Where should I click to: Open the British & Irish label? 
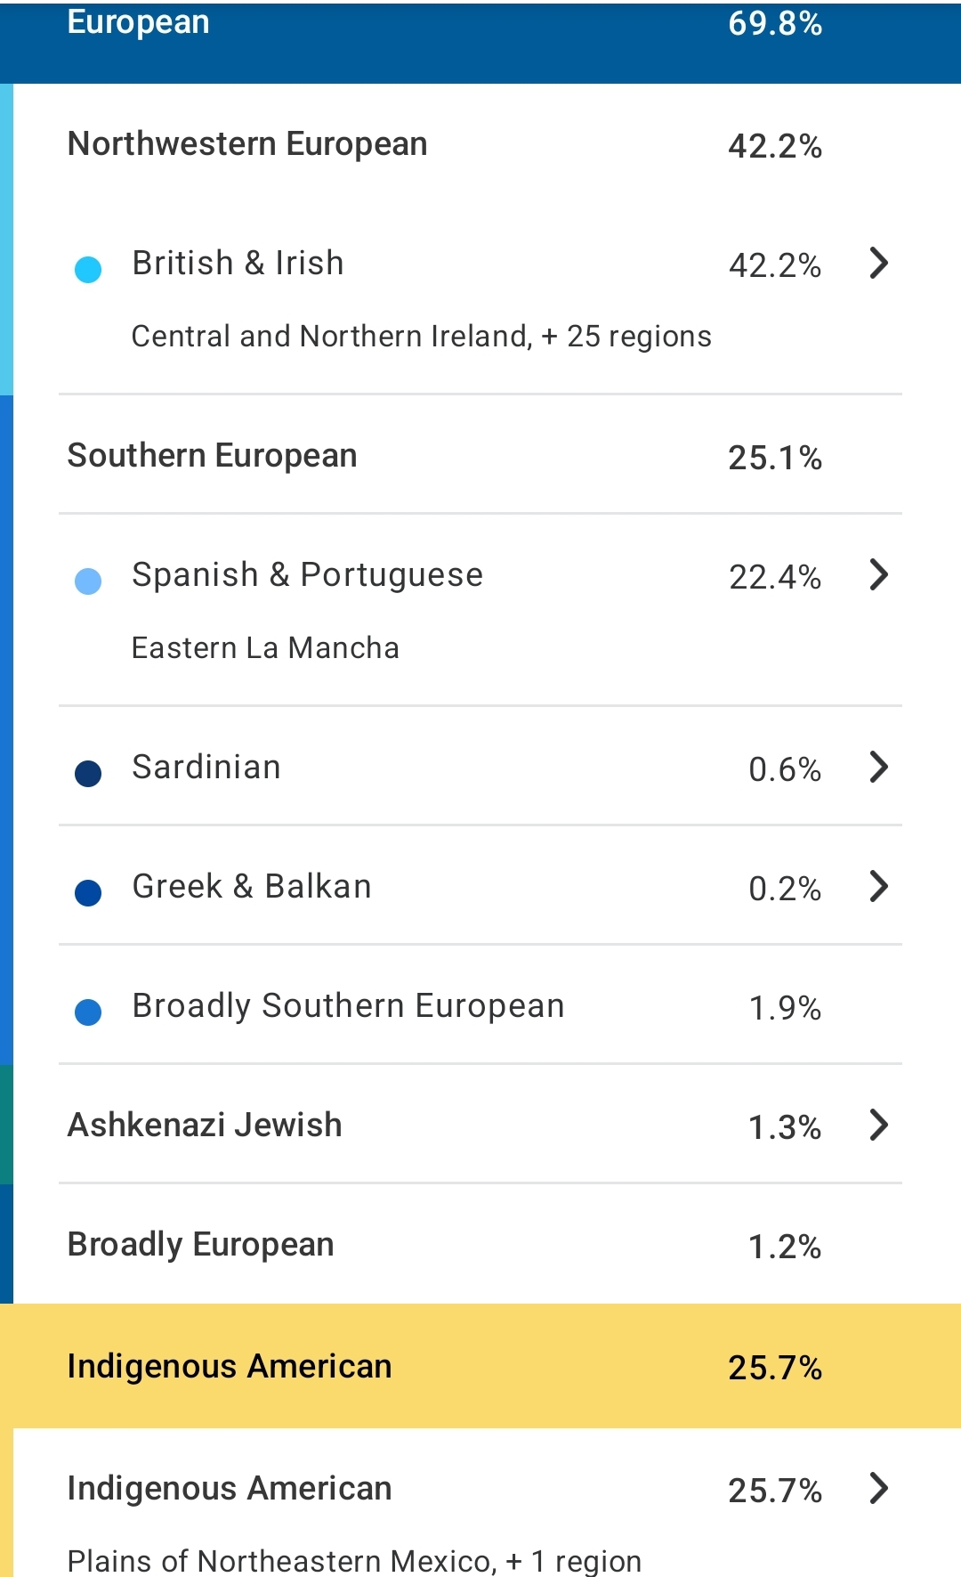pos(238,264)
